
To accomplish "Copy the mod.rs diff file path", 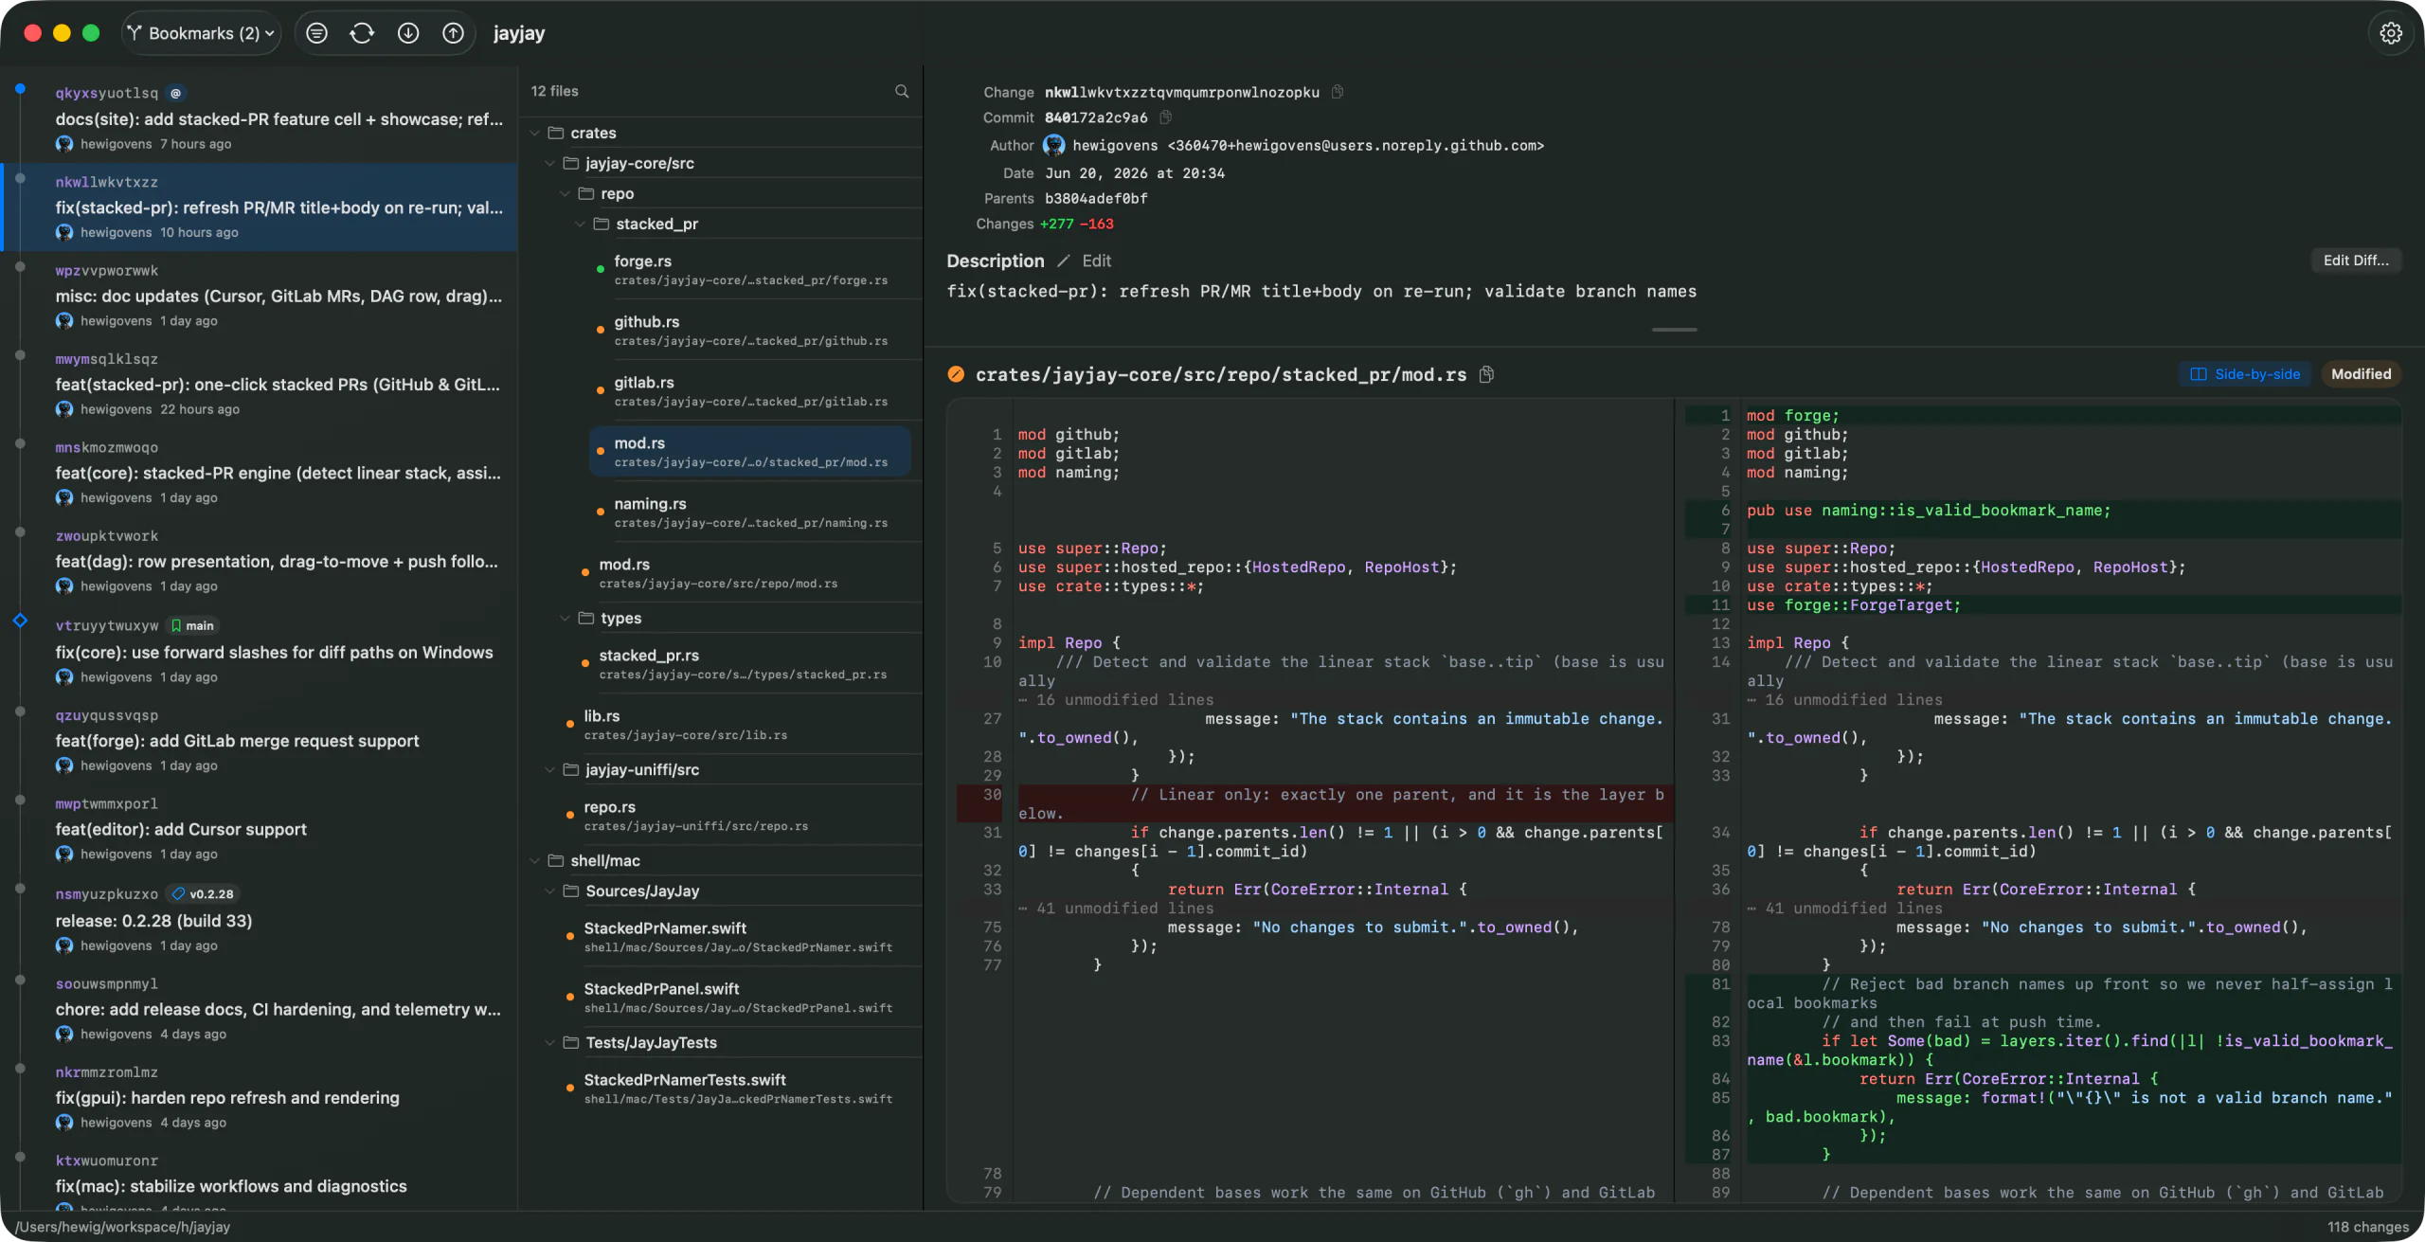I will tap(1487, 374).
